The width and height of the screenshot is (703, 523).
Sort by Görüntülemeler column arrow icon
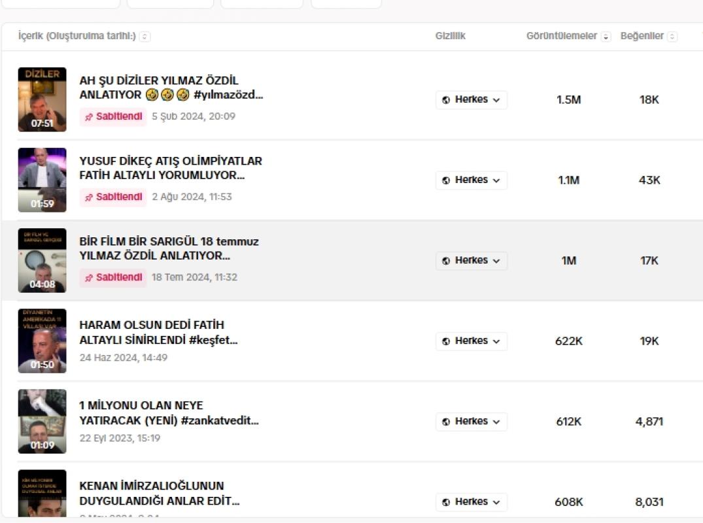(x=606, y=37)
